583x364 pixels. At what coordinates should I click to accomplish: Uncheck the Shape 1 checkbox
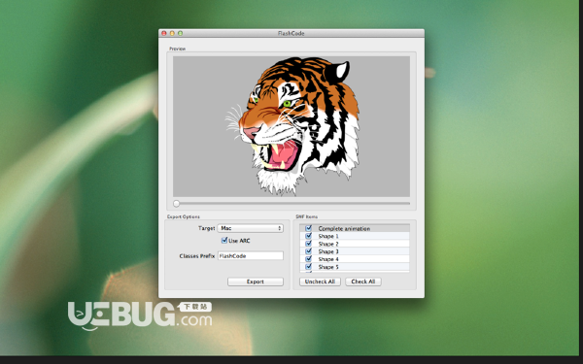point(308,236)
